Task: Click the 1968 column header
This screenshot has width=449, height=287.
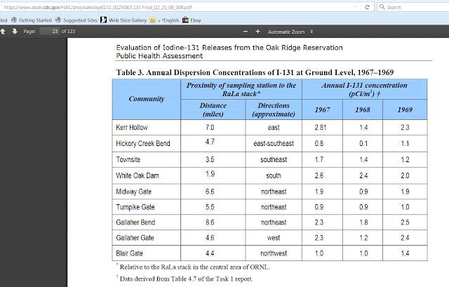Action: [363, 109]
